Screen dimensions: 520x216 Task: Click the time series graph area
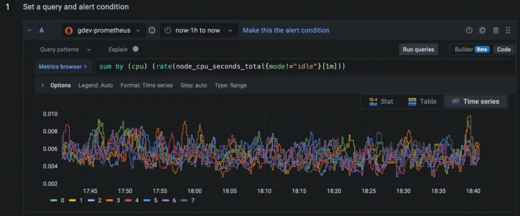(x=270, y=149)
